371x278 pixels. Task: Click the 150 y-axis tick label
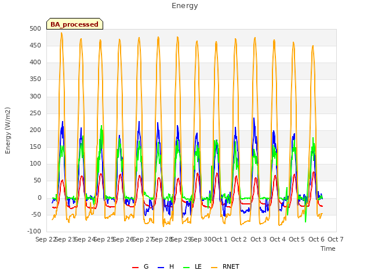click(35, 147)
